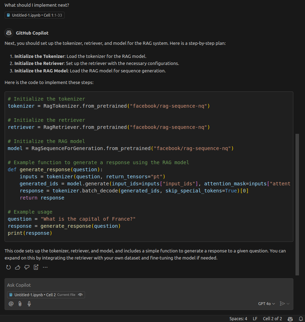Click the LF line ending status item

[x=255, y=319]
